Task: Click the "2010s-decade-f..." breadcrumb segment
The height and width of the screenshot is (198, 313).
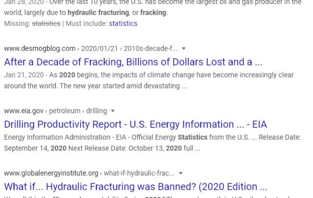Action: point(151,48)
